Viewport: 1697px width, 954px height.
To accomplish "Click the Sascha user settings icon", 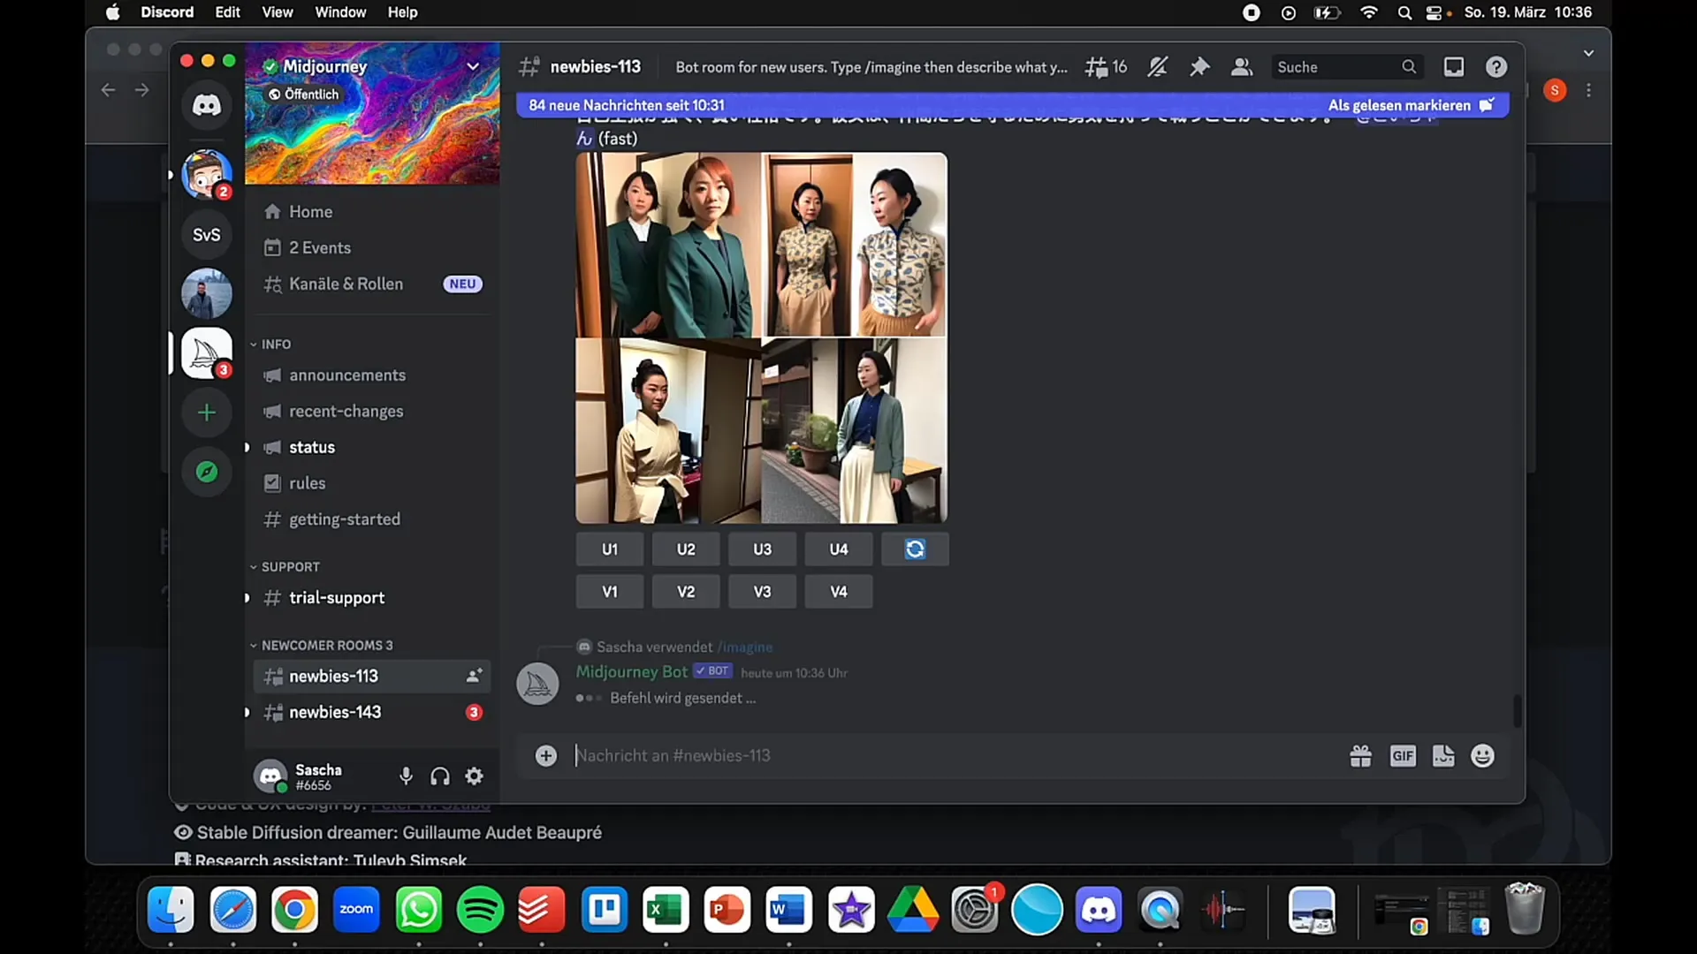I will pos(475,776).
